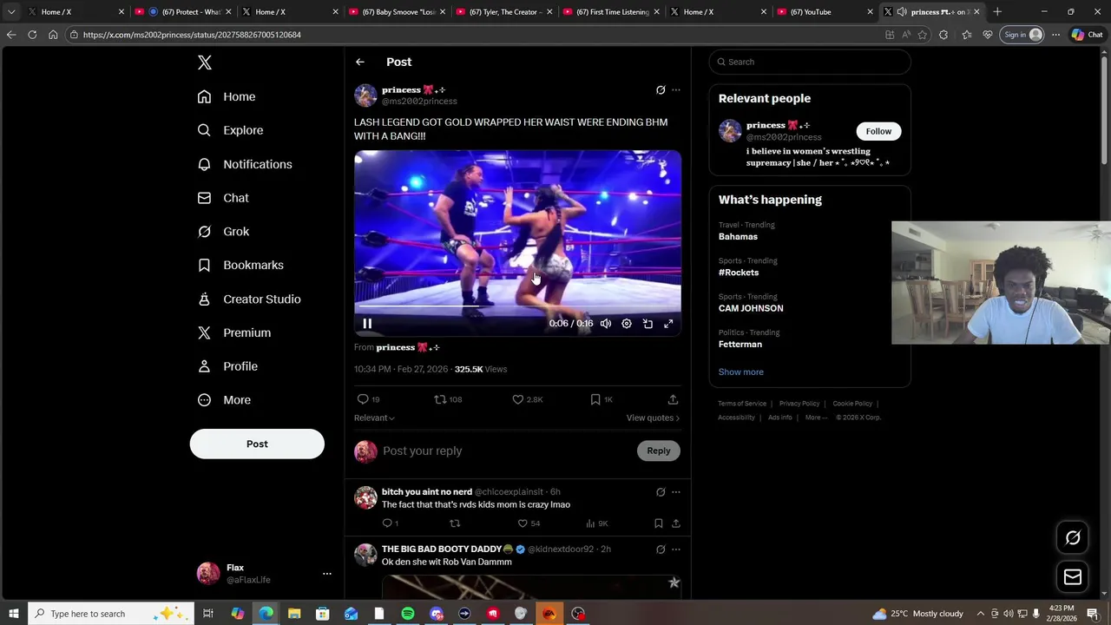Viewport: 1111px width, 625px height.
Task: Follow princess in Relevant people
Action: pos(878,131)
